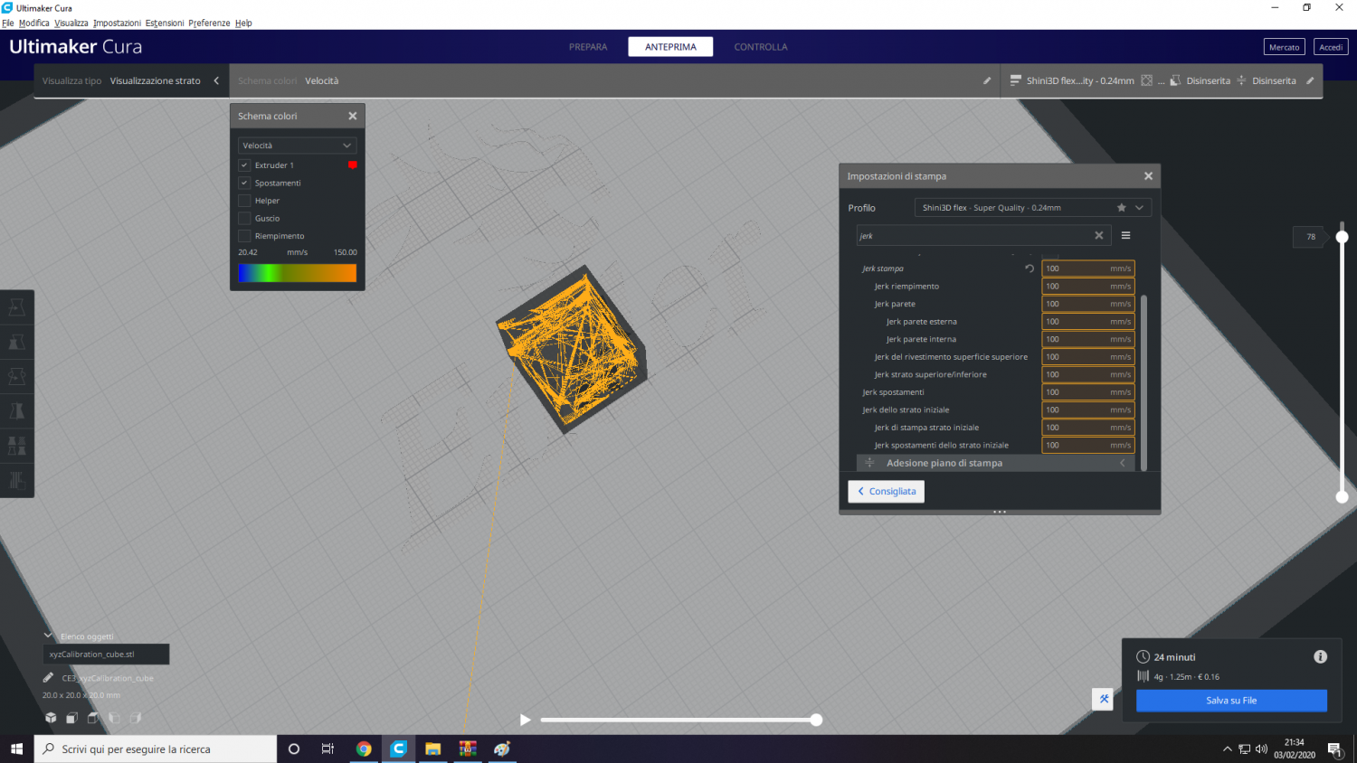Click the Salva su File button

point(1230,701)
